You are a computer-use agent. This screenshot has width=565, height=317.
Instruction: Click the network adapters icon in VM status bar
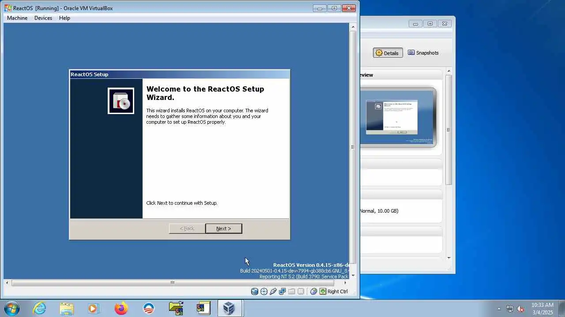(x=282, y=291)
